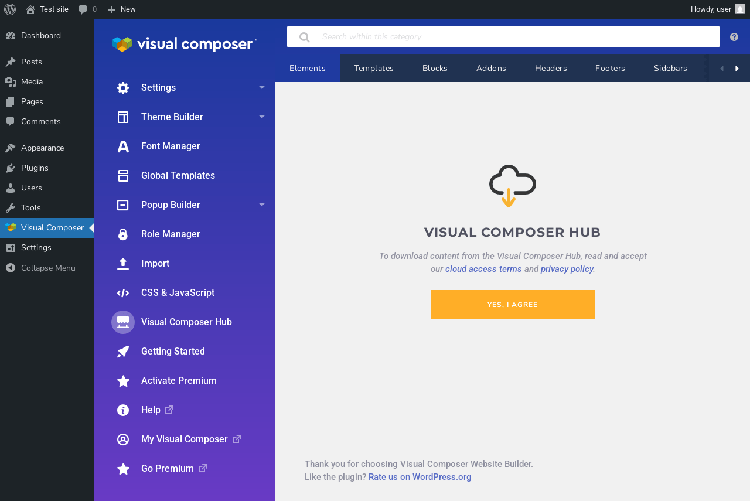Click the My Visual Composer profile icon

(123, 439)
